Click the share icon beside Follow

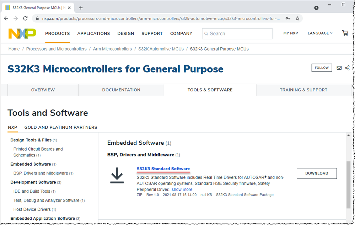click(347, 68)
